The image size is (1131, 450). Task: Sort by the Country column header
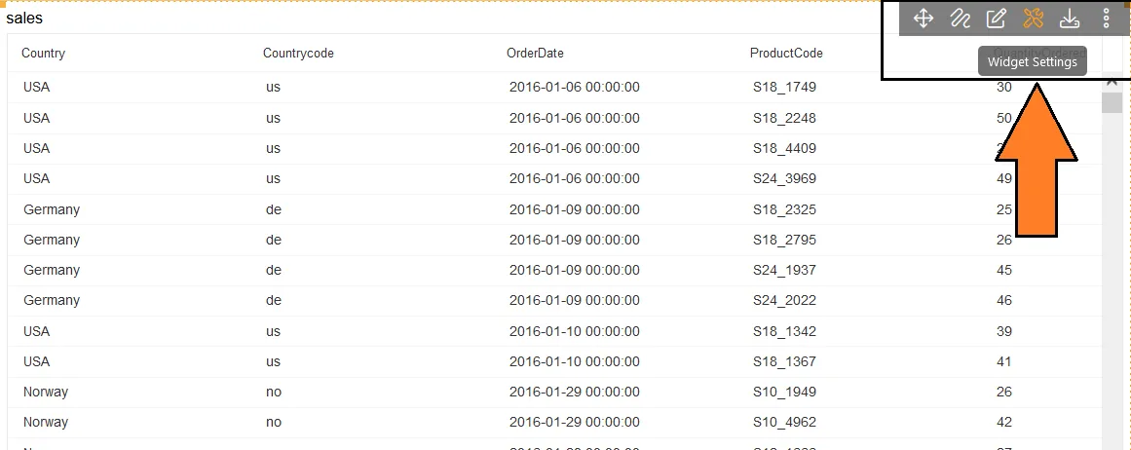pos(43,54)
